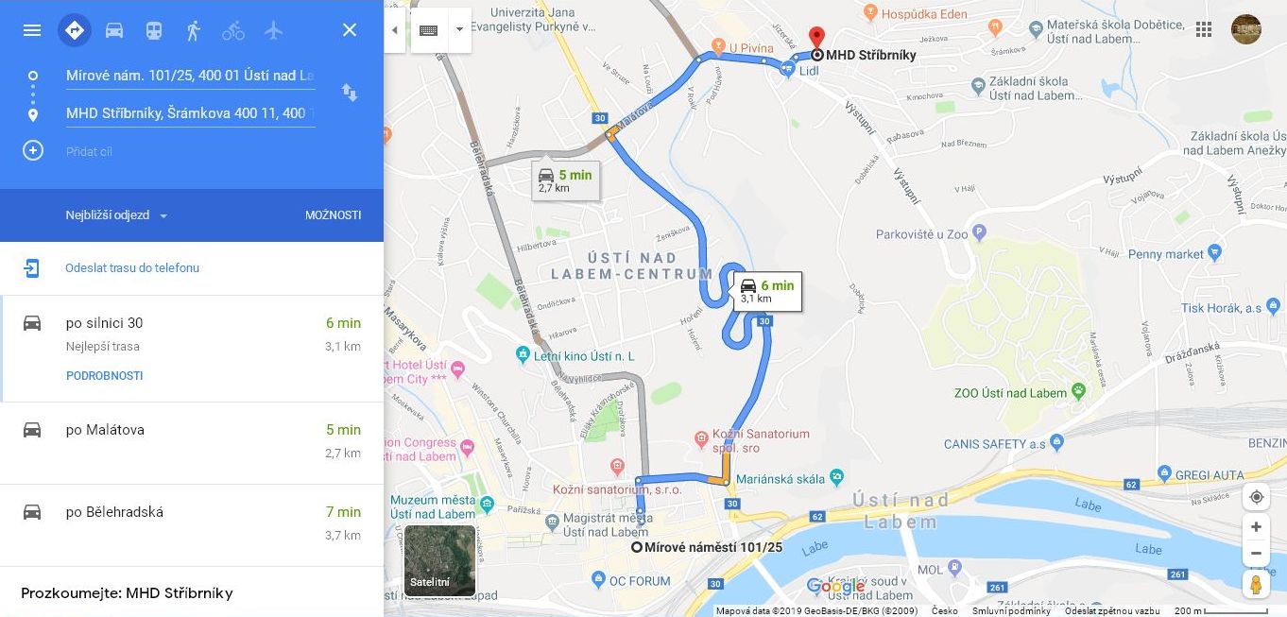Open MOŽNOSTI route options
Viewport: 1287px width, 617px height.
334,215
